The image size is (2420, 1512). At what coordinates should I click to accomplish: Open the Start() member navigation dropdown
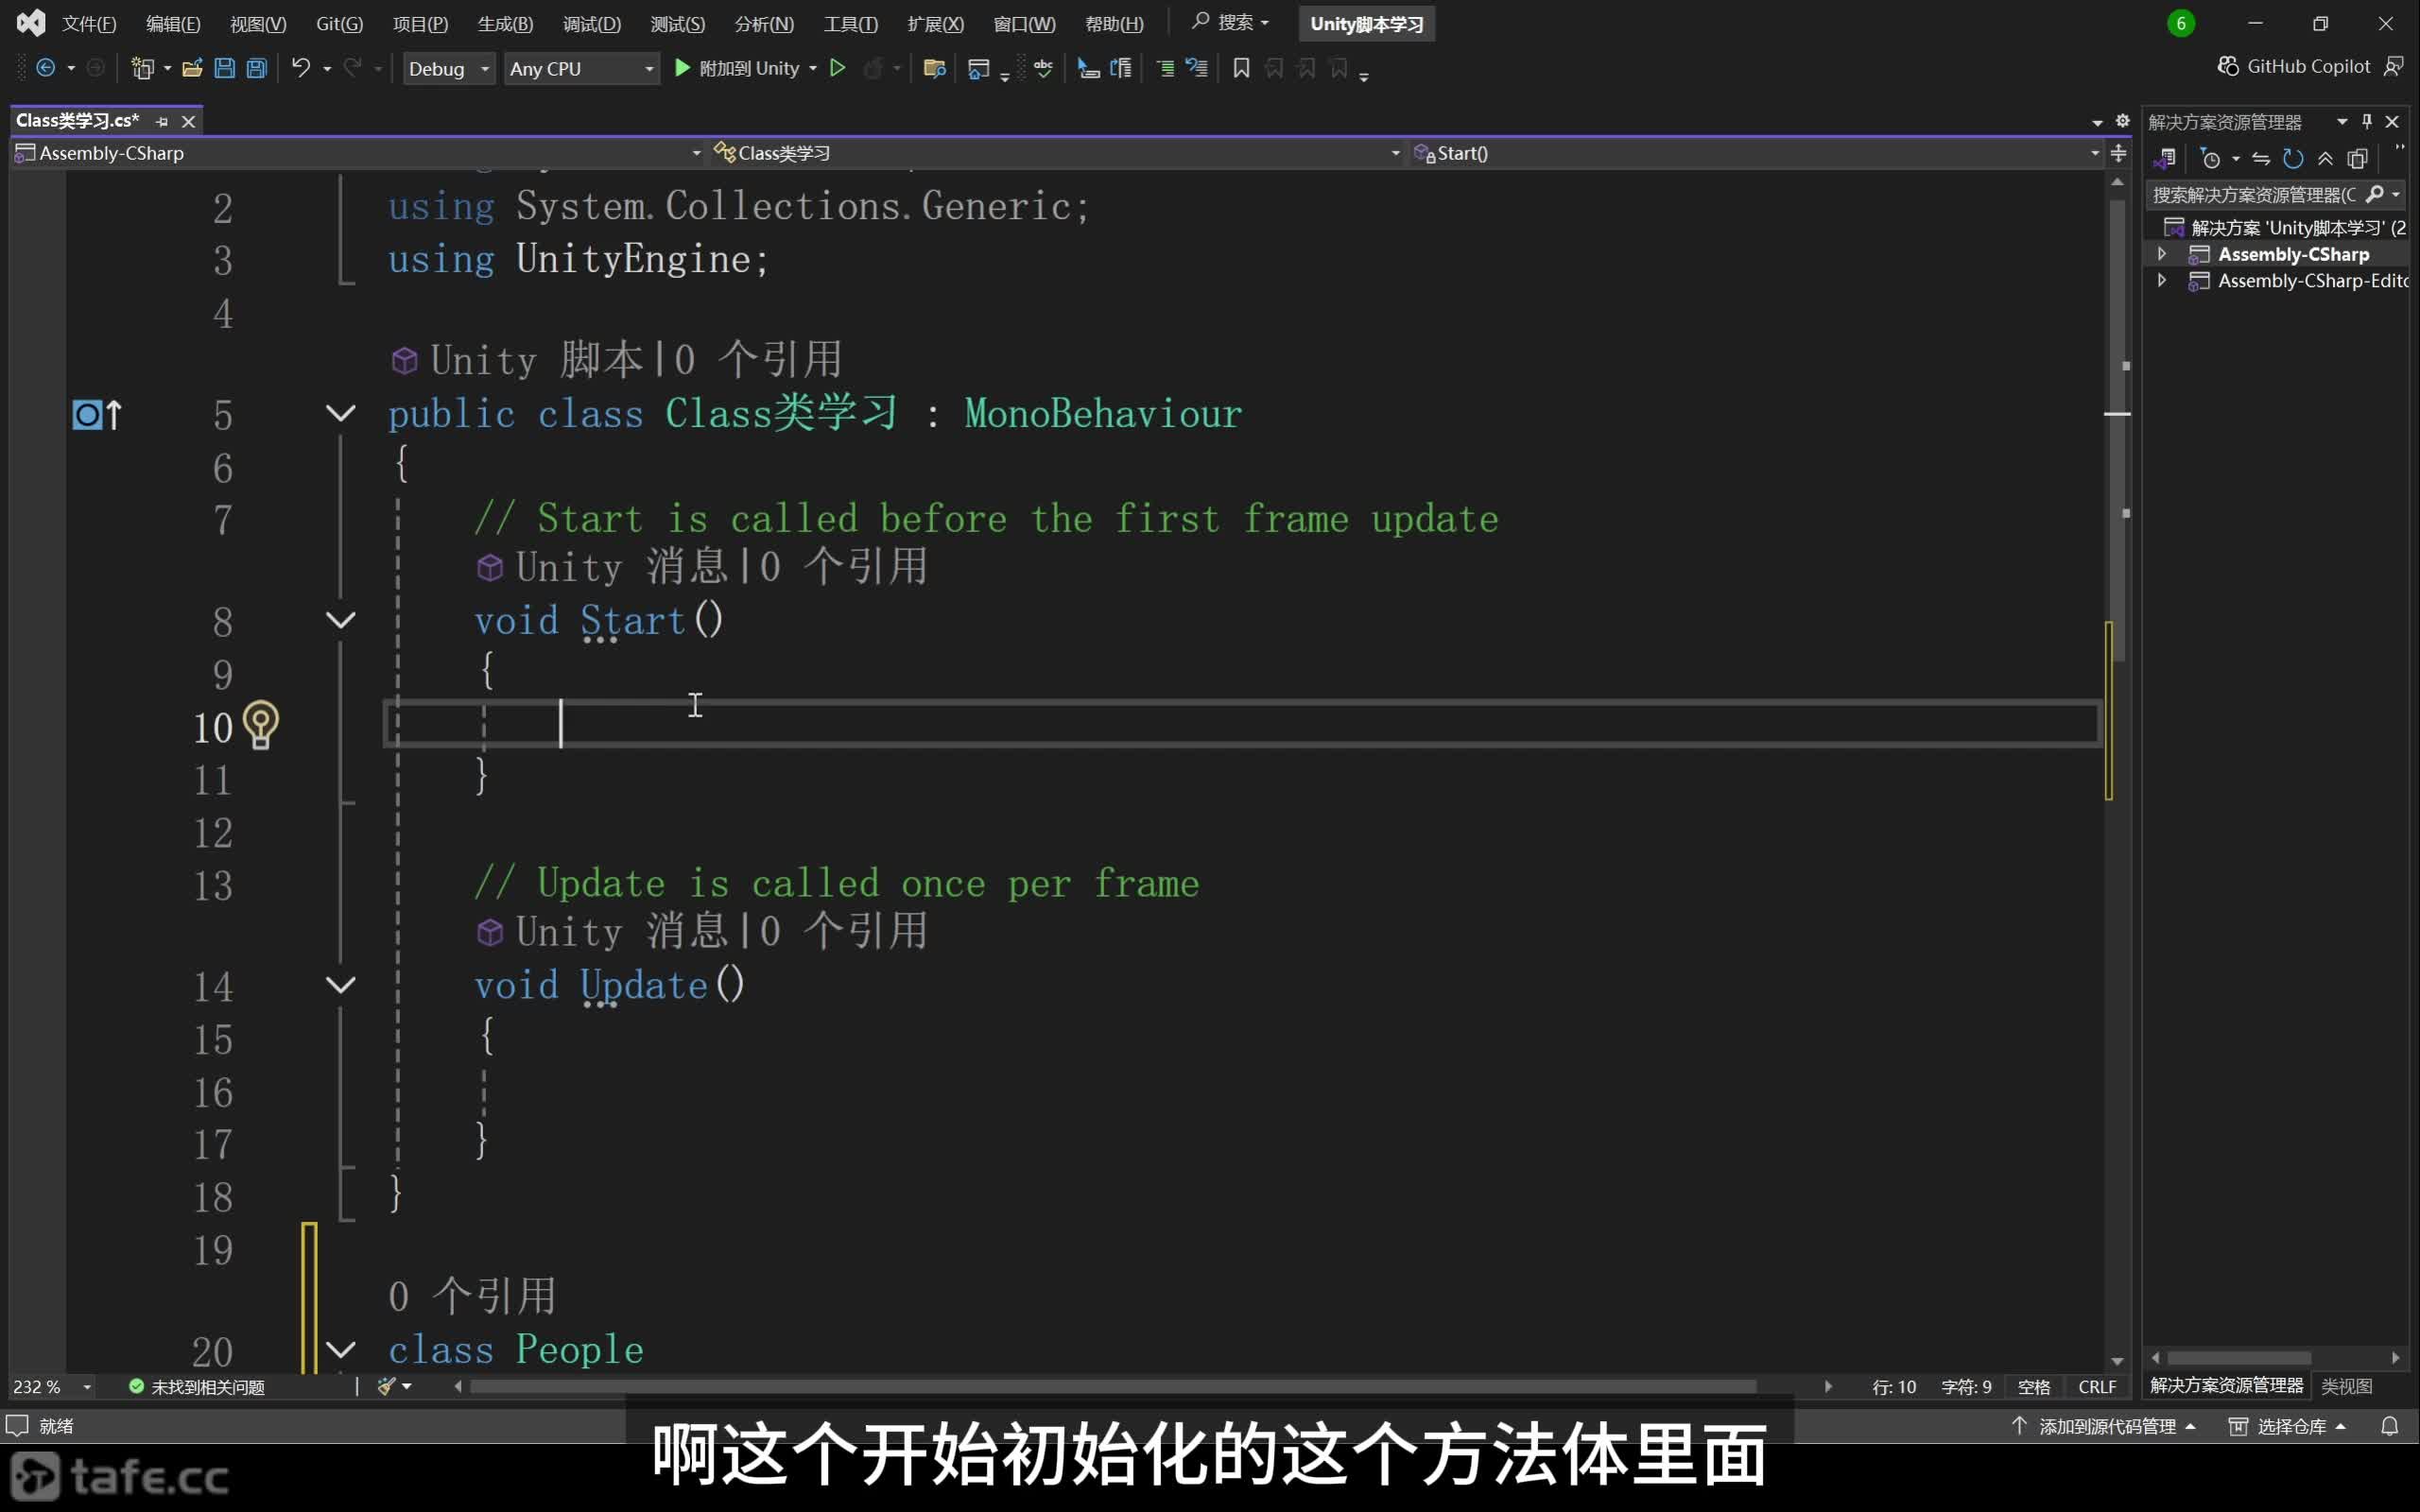[x=1756, y=153]
